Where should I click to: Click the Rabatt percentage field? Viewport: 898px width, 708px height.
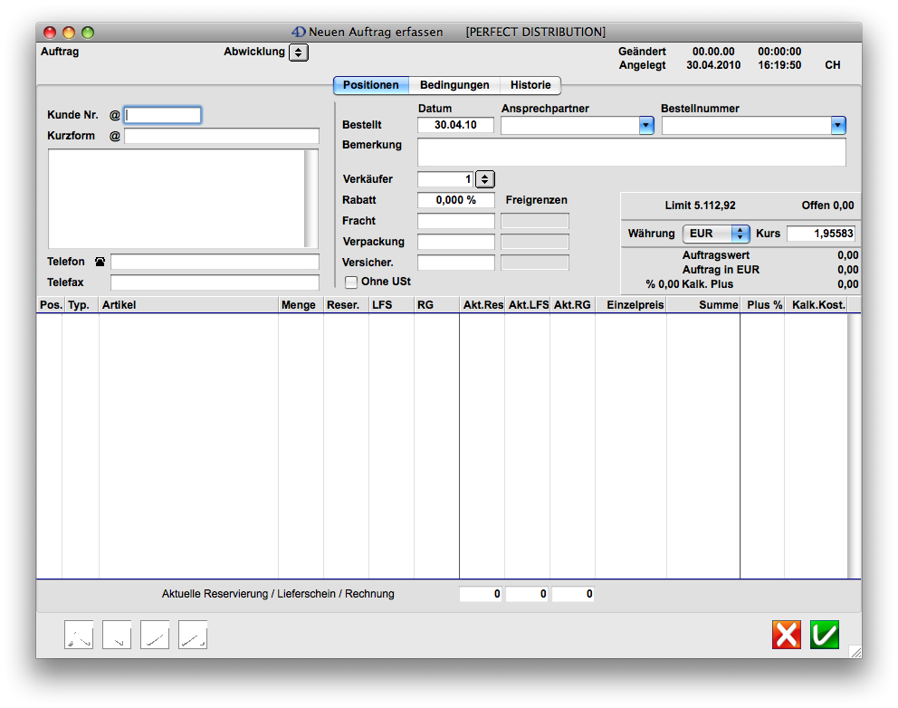(x=455, y=200)
